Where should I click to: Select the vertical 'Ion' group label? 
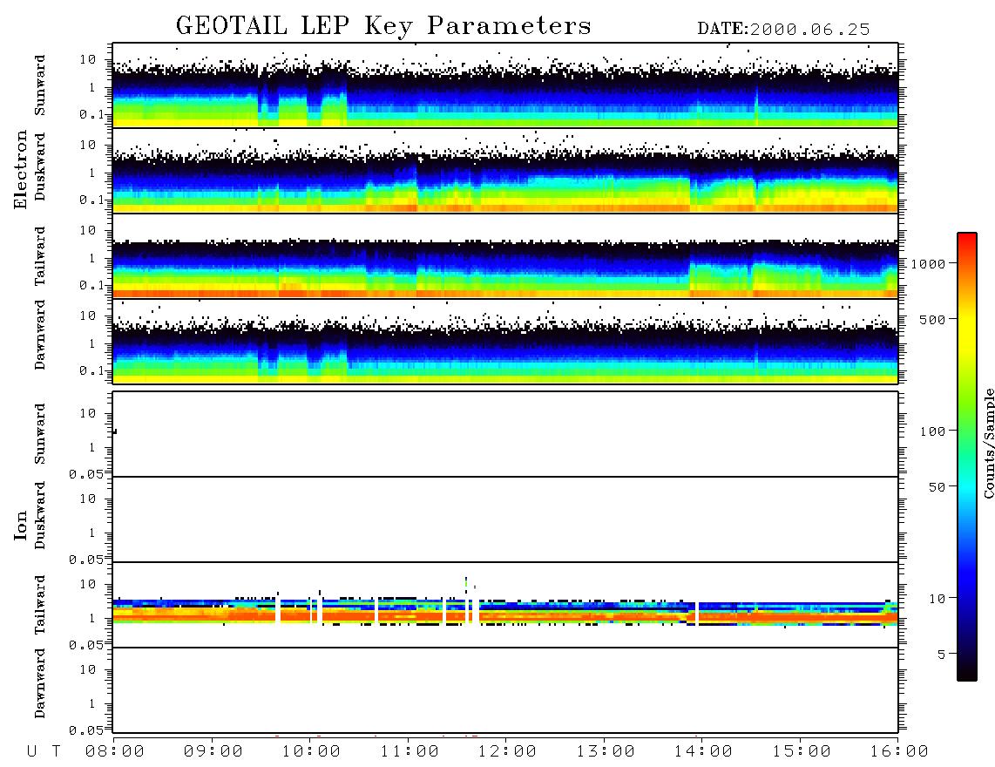(20, 526)
